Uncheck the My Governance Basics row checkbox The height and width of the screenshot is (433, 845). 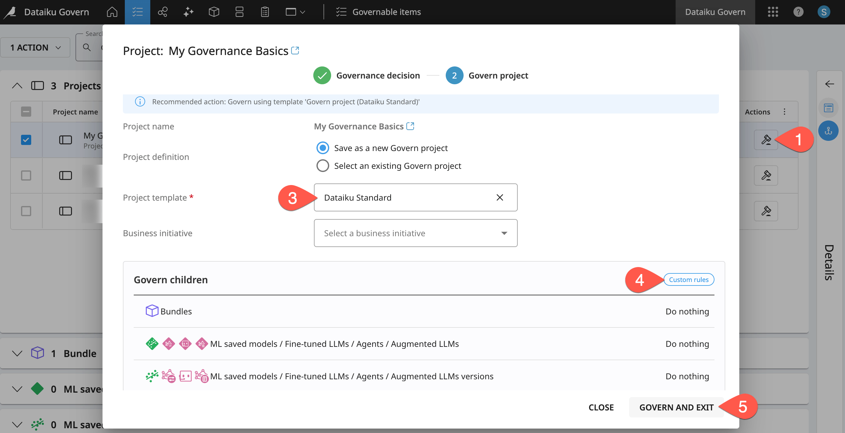coord(26,140)
